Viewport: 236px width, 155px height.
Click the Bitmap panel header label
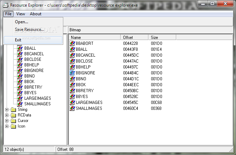(75, 30)
